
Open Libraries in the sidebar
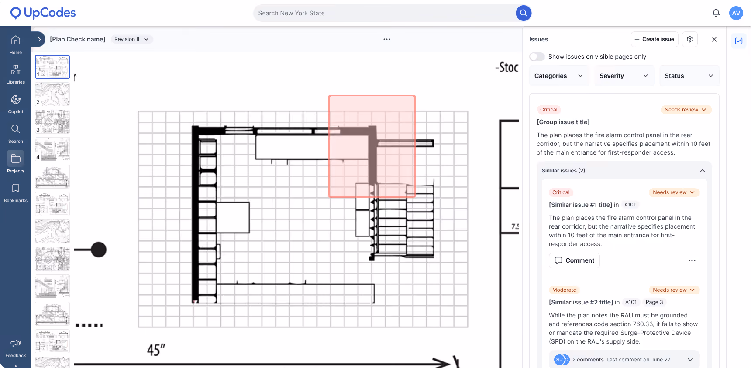(16, 74)
